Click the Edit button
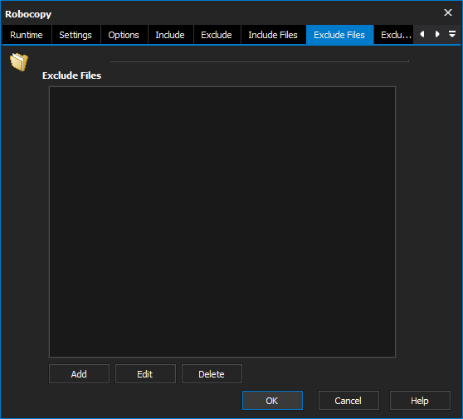The height and width of the screenshot is (419, 463). [145, 374]
